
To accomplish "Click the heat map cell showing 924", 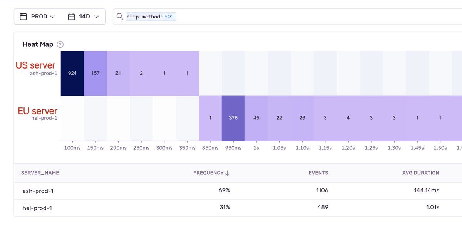I will pyautogui.click(x=72, y=73).
